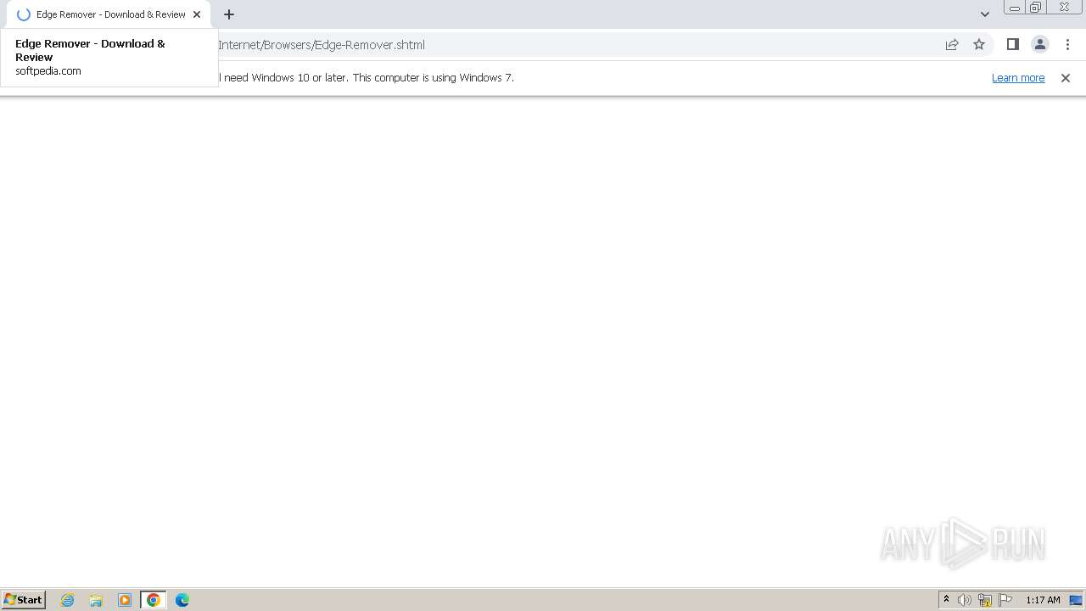Open Windows Media Player from the taskbar
The width and height of the screenshot is (1086, 611).
click(125, 600)
